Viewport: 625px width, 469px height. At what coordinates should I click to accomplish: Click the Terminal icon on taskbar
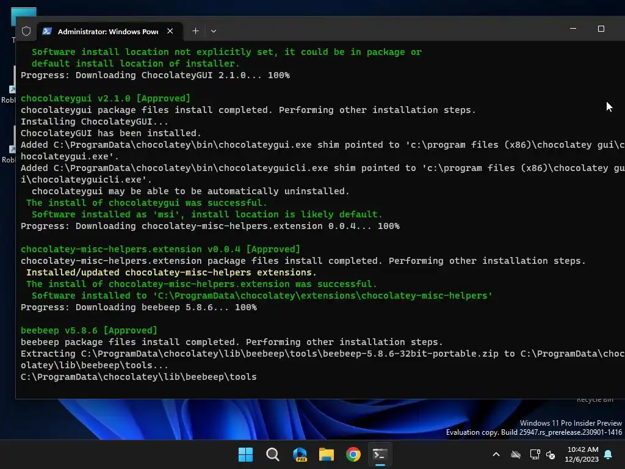click(380, 454)
